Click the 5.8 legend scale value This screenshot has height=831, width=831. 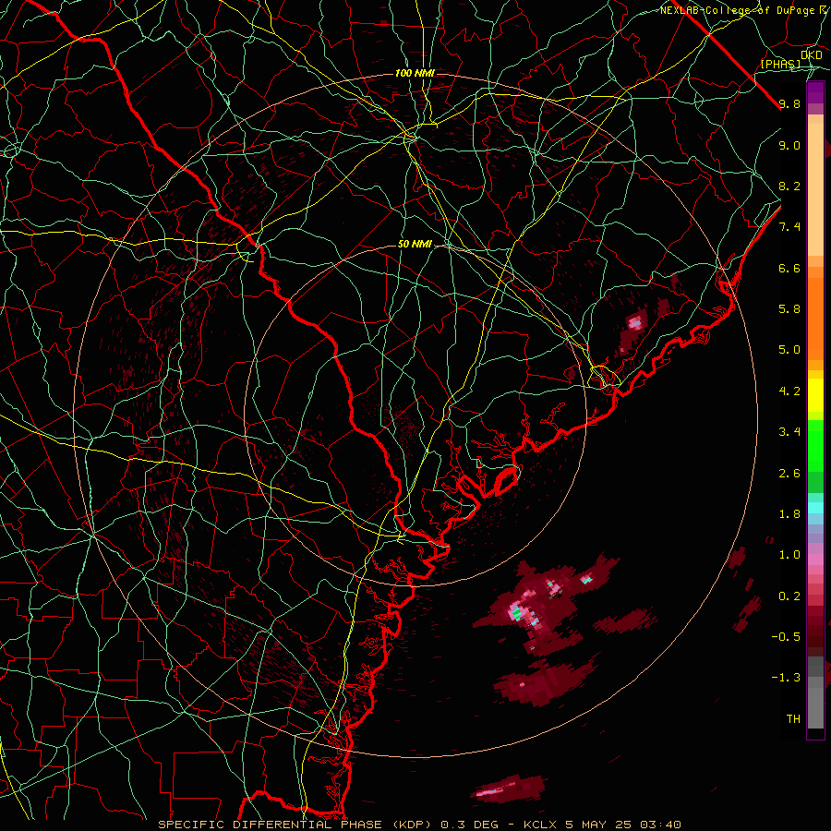tap(789, 309)
